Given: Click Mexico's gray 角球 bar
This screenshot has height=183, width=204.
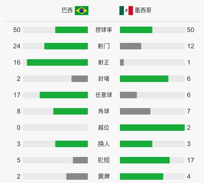Looking at the screenshot, I should (135, 111).
